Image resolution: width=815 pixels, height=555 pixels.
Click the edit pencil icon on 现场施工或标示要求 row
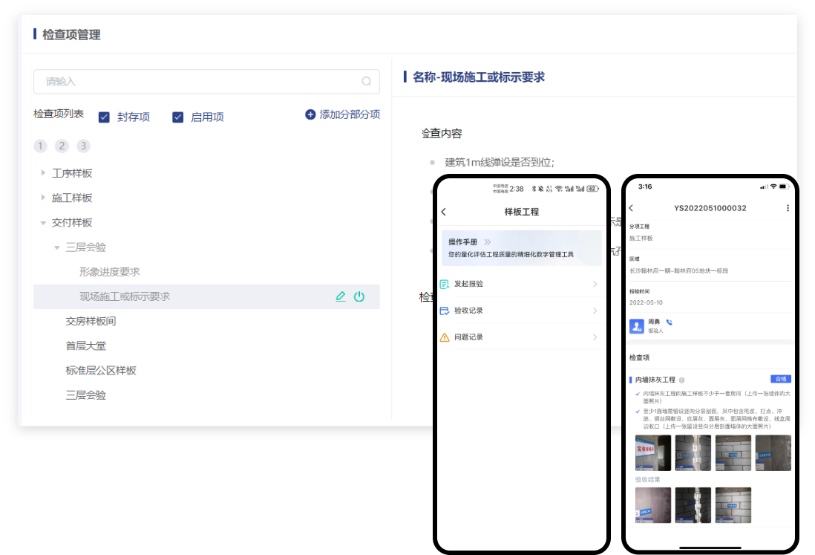pos(341,296)
